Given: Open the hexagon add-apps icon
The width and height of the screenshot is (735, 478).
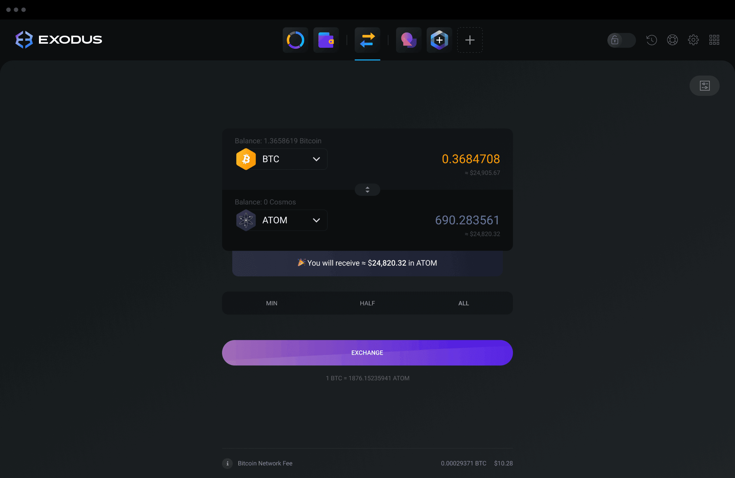Looking at the screenshot, I should coord(439,40).
